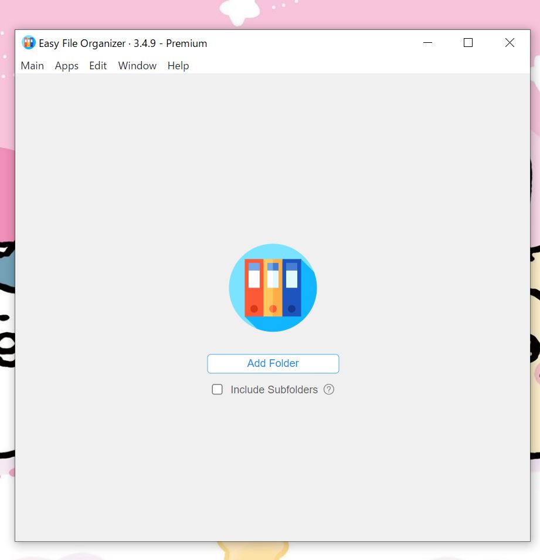Close the Easy File Organizer window

(x=510, y=43)
